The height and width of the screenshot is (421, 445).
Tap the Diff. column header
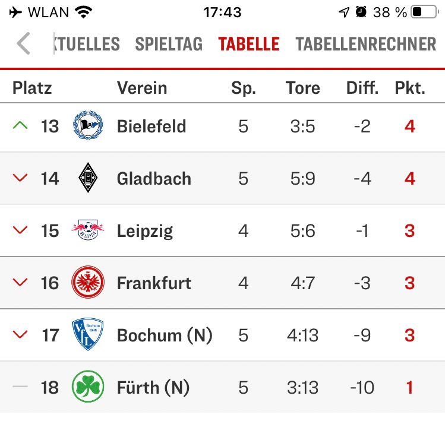pos(362,88)
